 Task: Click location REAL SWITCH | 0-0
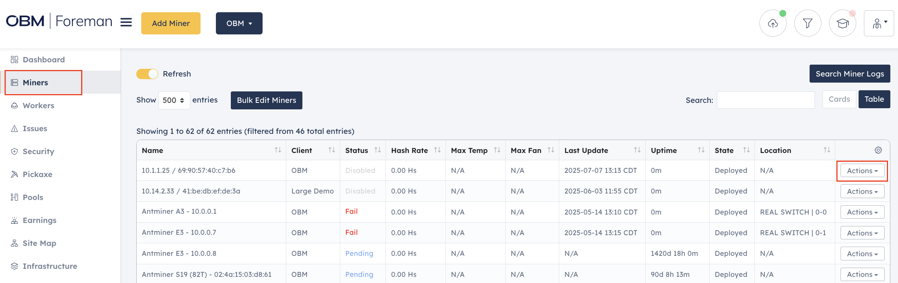[793, 212]
